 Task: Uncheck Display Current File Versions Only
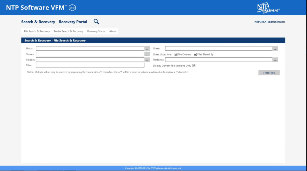point(194,66)
